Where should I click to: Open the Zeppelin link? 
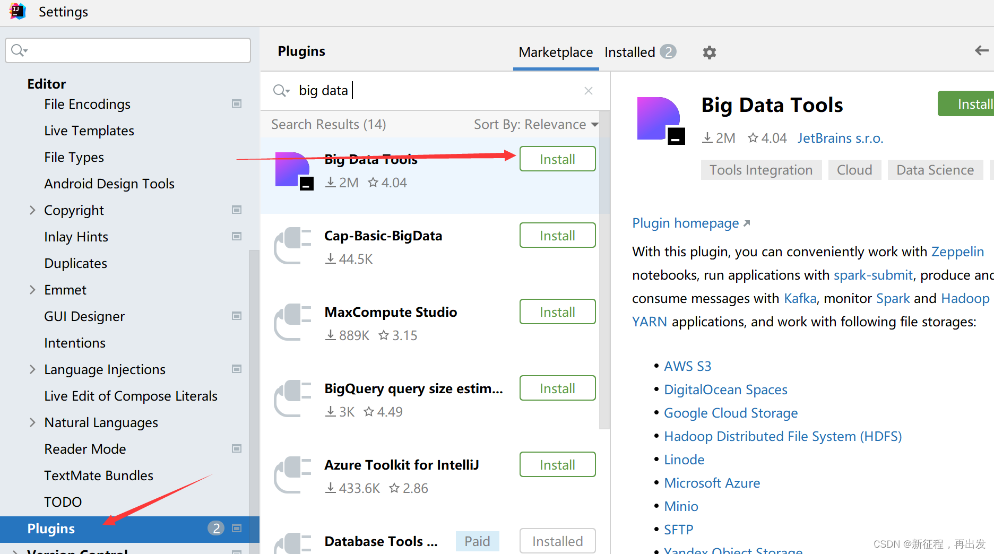[x=957, y=252]
